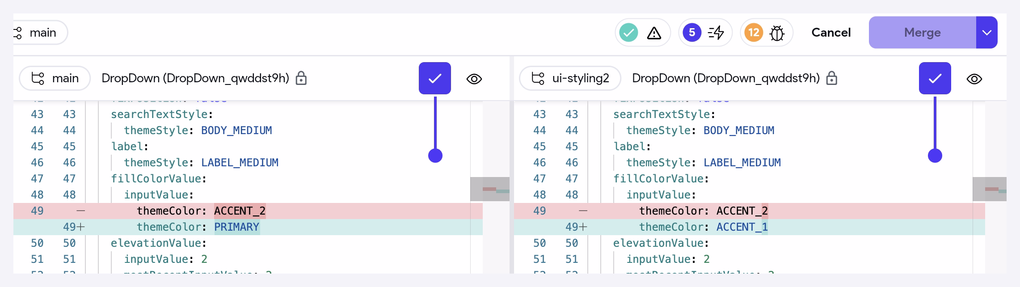This screenshot has width=1020, height=287.
Task: Click the right pane minimap scroll region
Action: pyautogui.click(x=990, y=189)
